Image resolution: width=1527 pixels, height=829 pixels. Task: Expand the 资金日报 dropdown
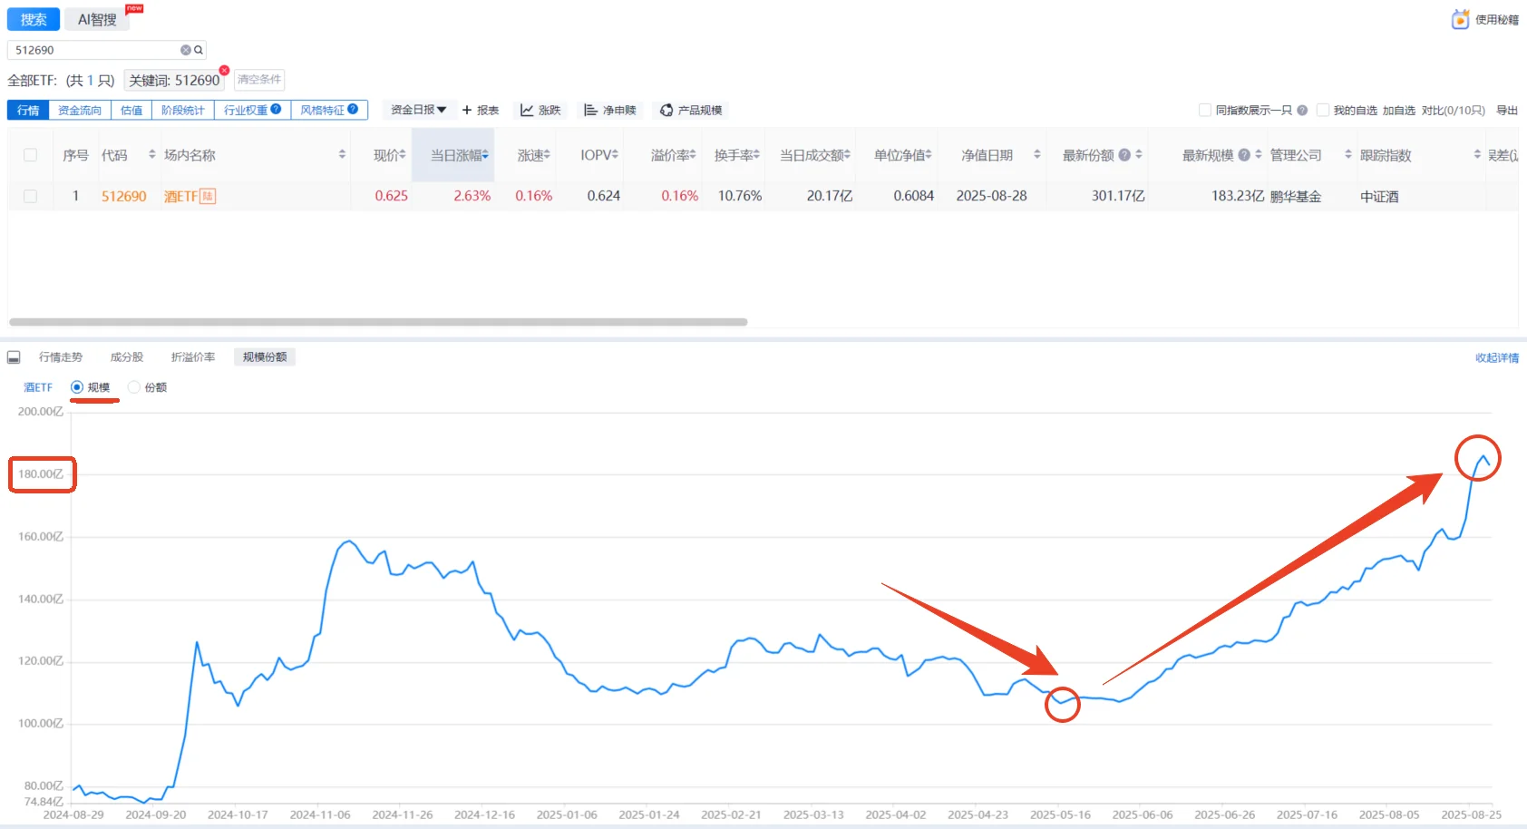click(418, 110)
